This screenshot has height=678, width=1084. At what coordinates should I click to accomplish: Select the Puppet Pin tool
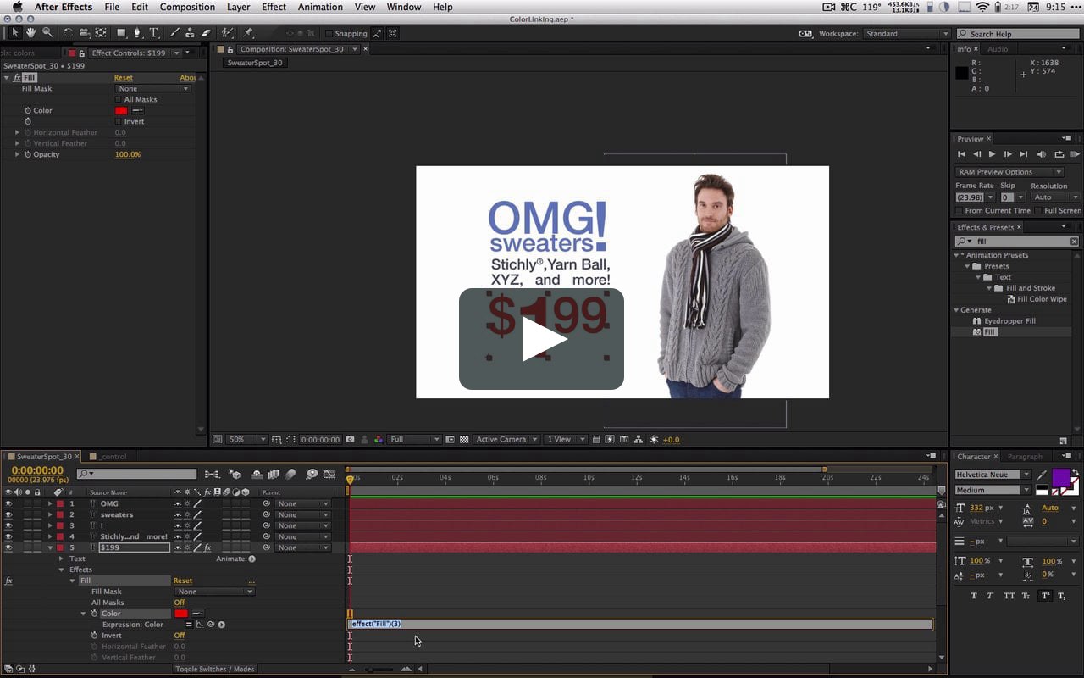pos(248,33)
